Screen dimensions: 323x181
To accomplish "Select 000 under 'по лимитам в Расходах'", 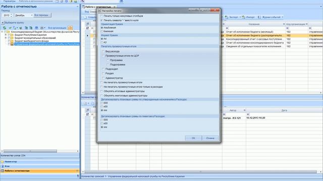I will 102,120.
